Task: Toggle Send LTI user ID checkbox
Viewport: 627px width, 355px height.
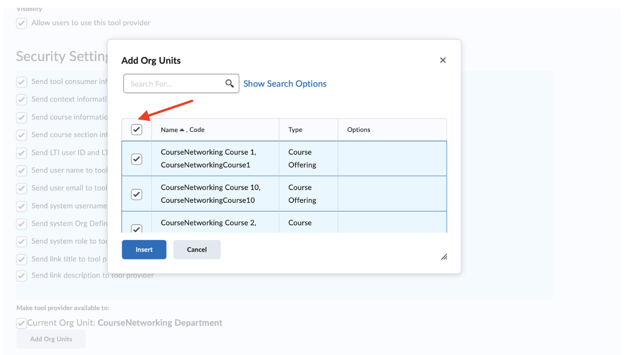Action: [22, 153]
